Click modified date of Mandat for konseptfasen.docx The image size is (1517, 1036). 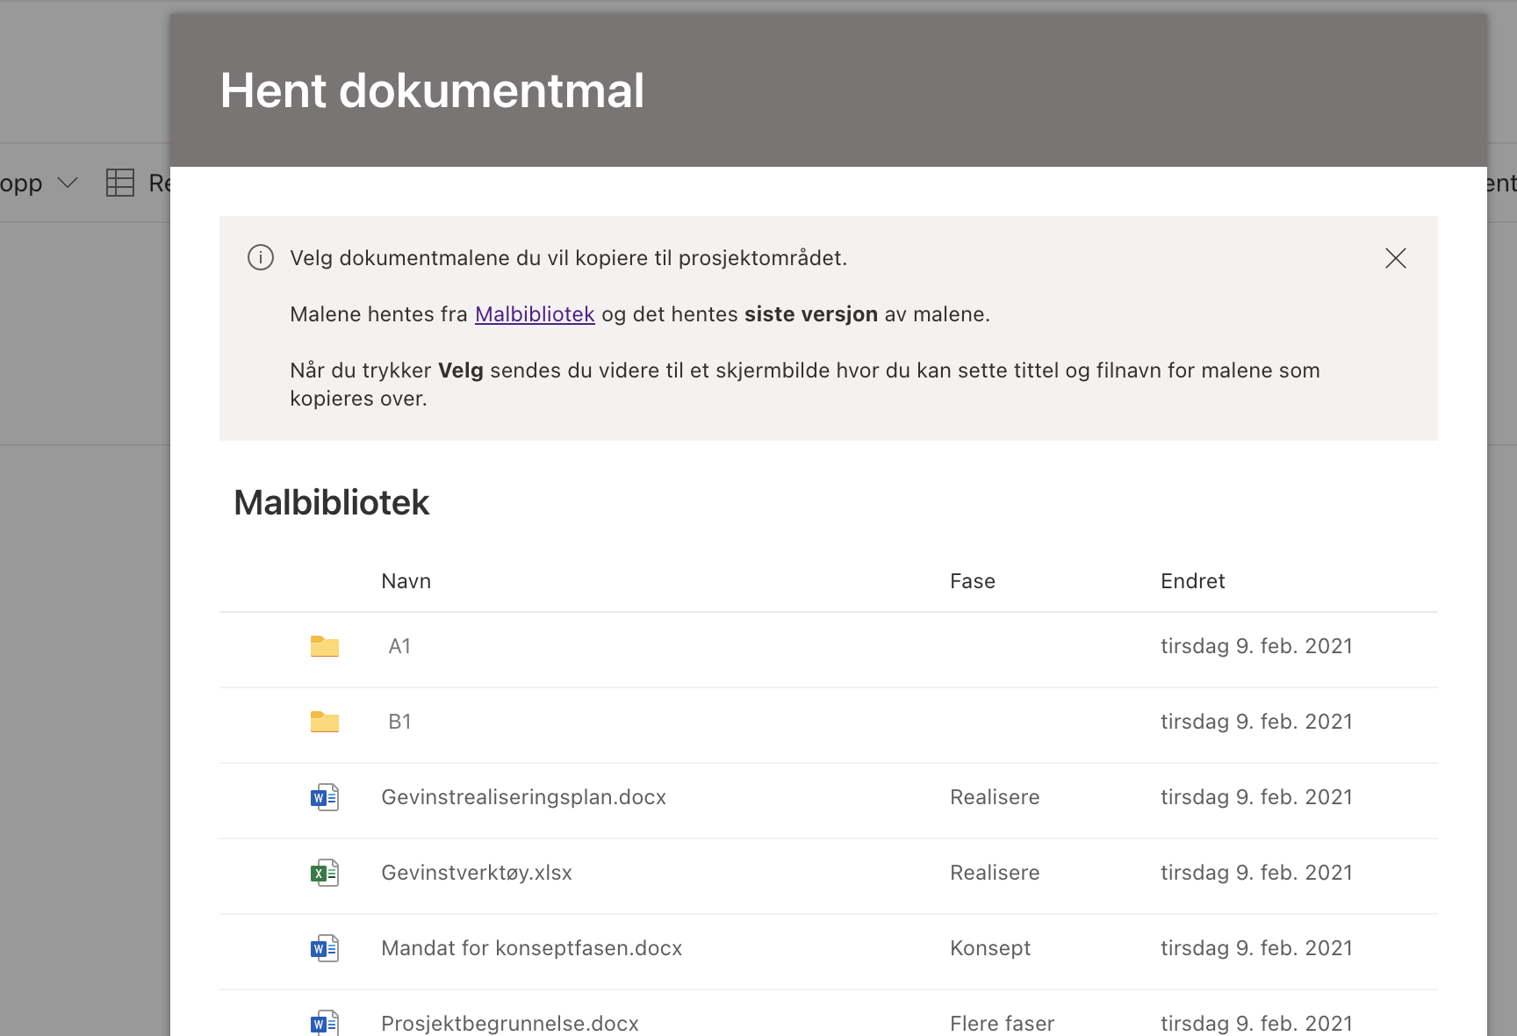click(1256, 948)
